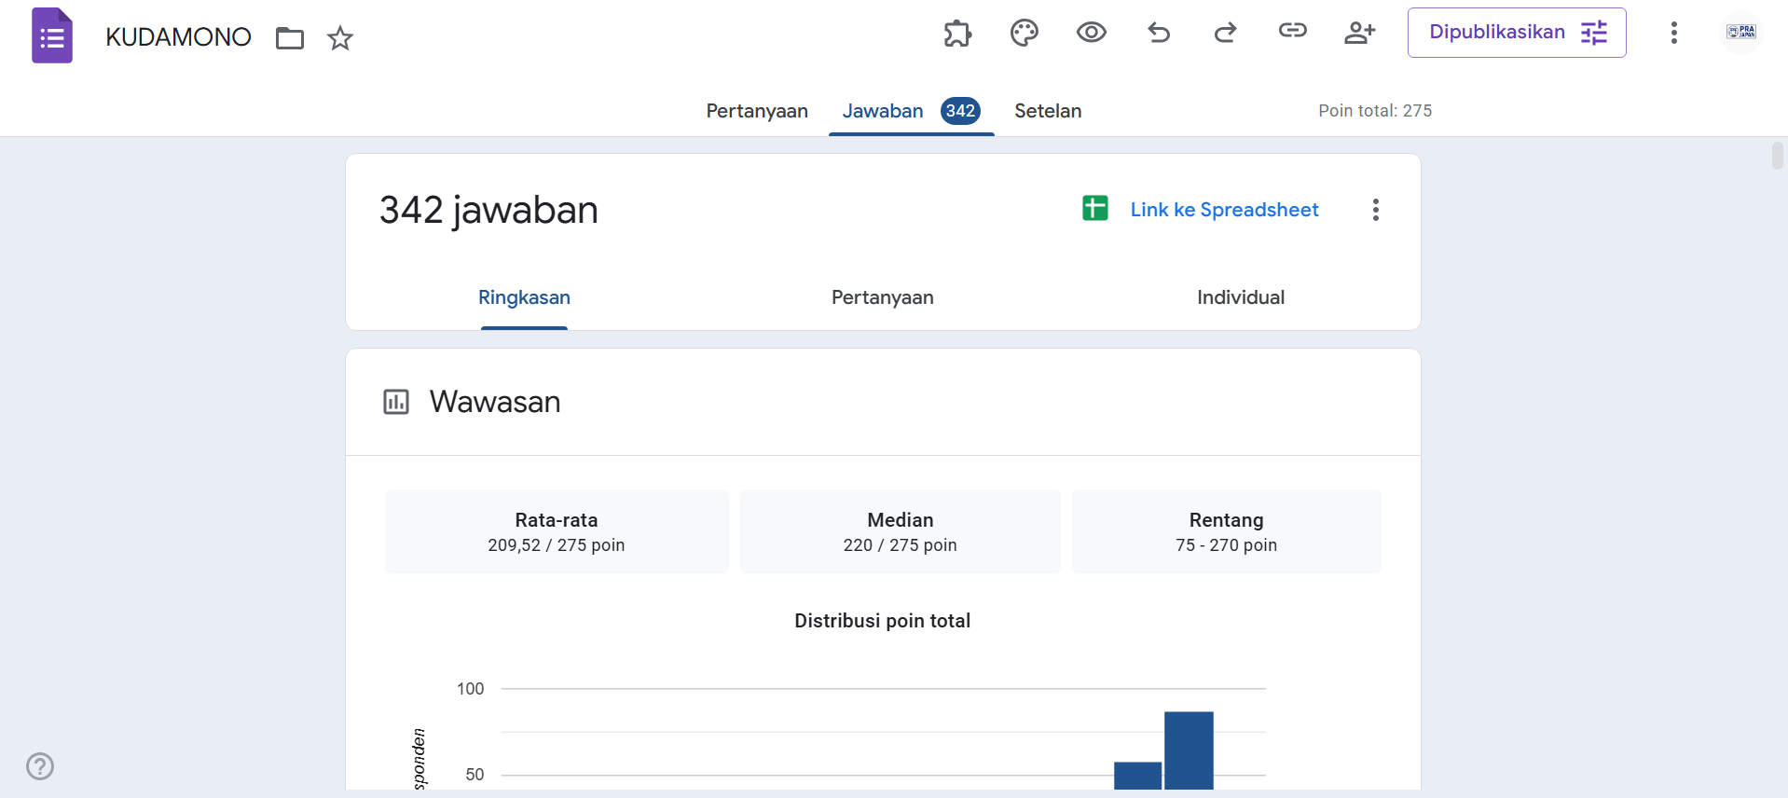The image size is (1788, 798).
Task: Open the Individual responses view
Action: click(x=1240, y=297)
